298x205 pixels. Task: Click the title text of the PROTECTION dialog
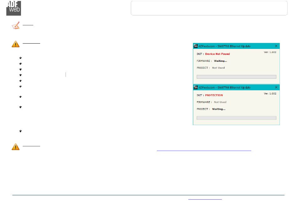(x=225, y=87)
